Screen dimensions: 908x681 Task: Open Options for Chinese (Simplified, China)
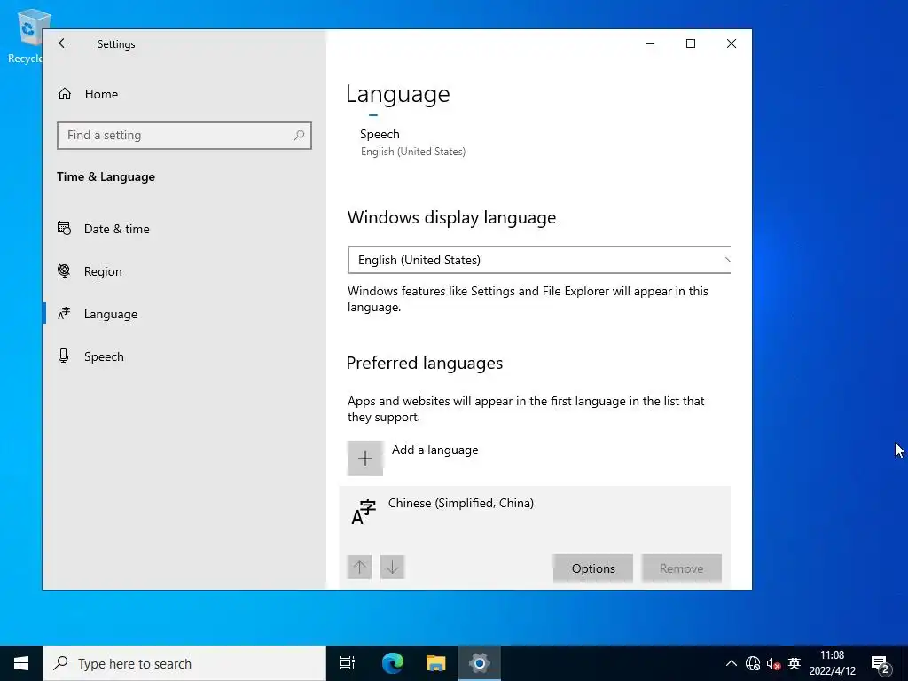pyautogui.click(x=593, y=568)
